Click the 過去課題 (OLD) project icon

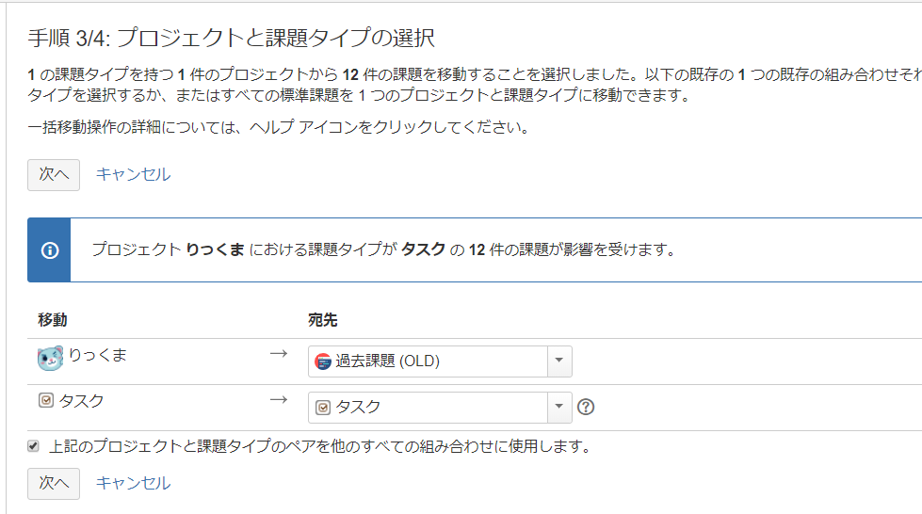(x=323, y=361)
